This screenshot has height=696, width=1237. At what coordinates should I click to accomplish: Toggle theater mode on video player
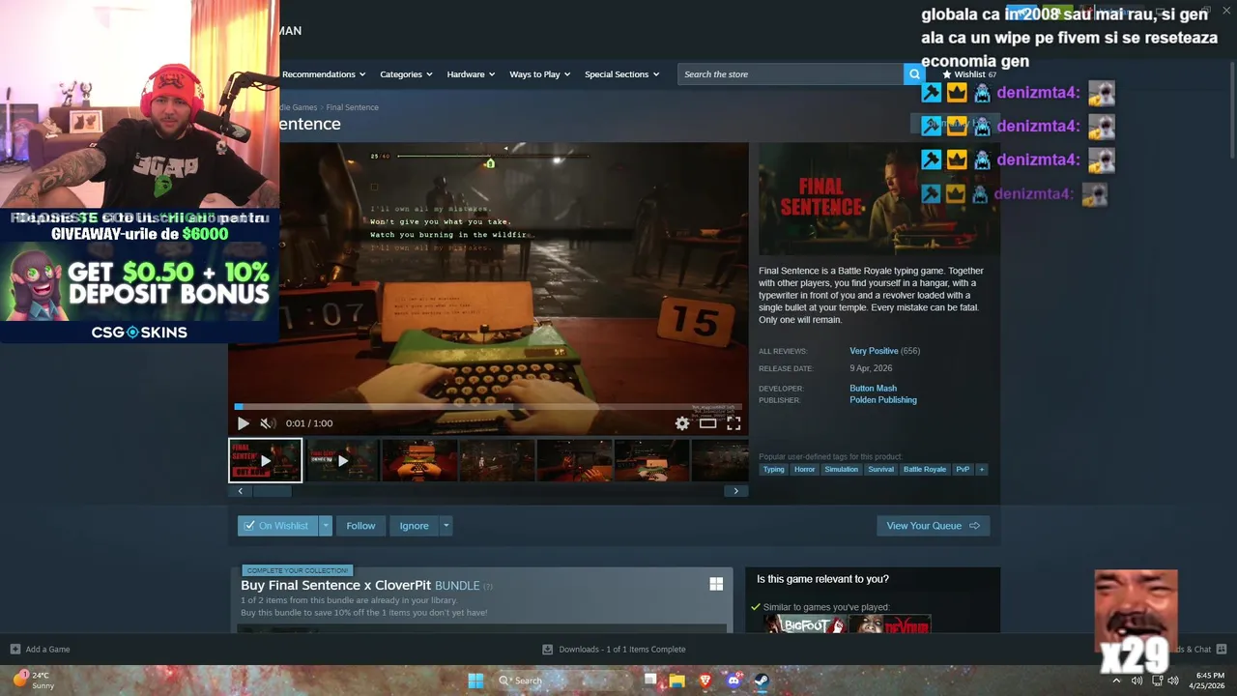point(708,423)
